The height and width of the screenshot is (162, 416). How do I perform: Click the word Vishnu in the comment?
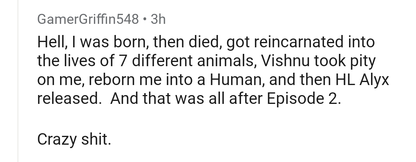click(x=285, y=61)
